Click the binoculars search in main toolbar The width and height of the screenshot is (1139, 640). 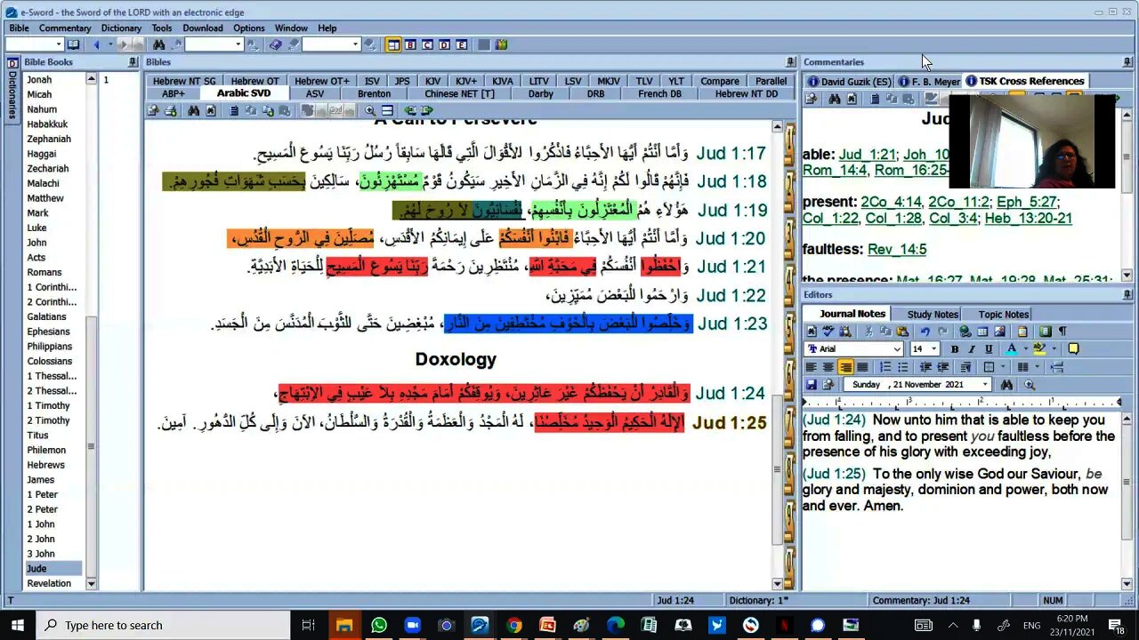click(x=158, y=44)
